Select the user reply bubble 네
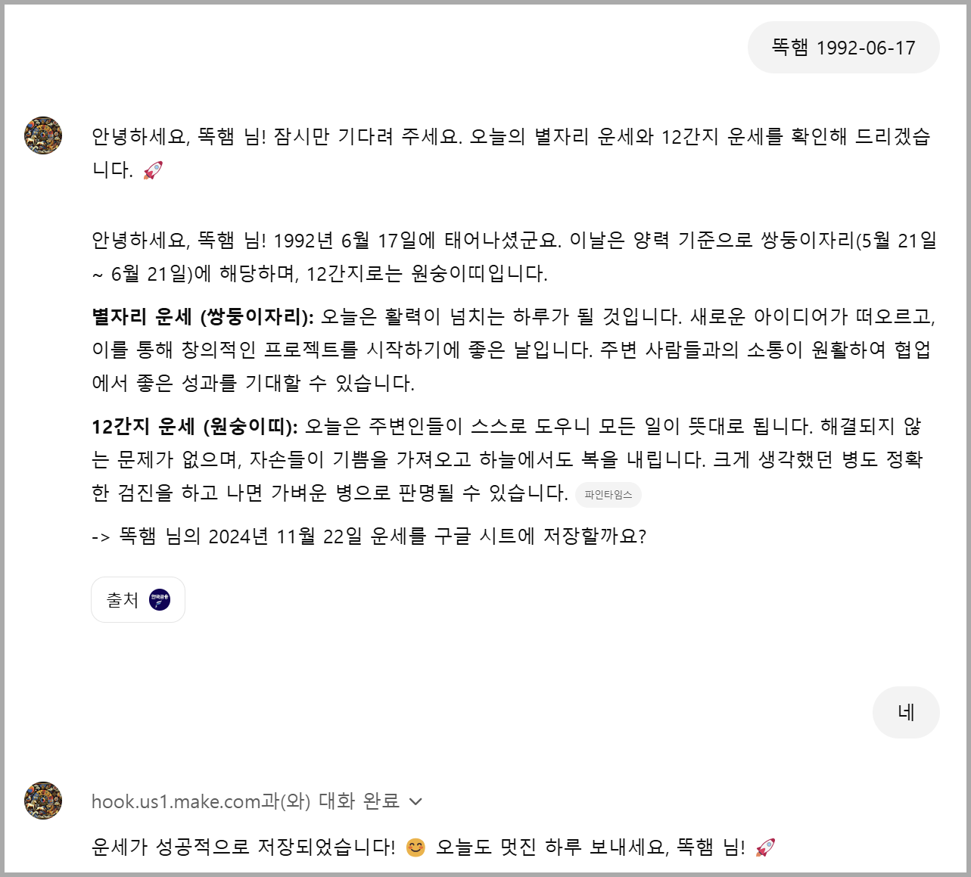The height and width of the screenshot is (877, 971). 906,712
